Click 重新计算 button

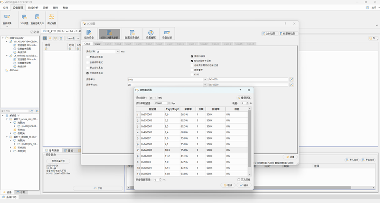[x=244, y=98]
